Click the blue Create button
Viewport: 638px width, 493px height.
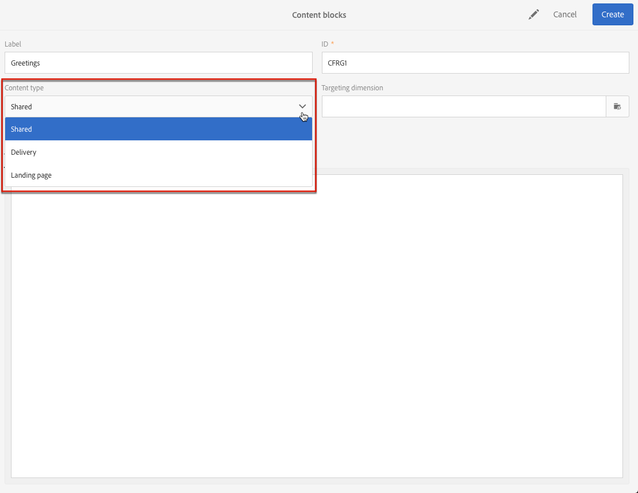[612, 14]
